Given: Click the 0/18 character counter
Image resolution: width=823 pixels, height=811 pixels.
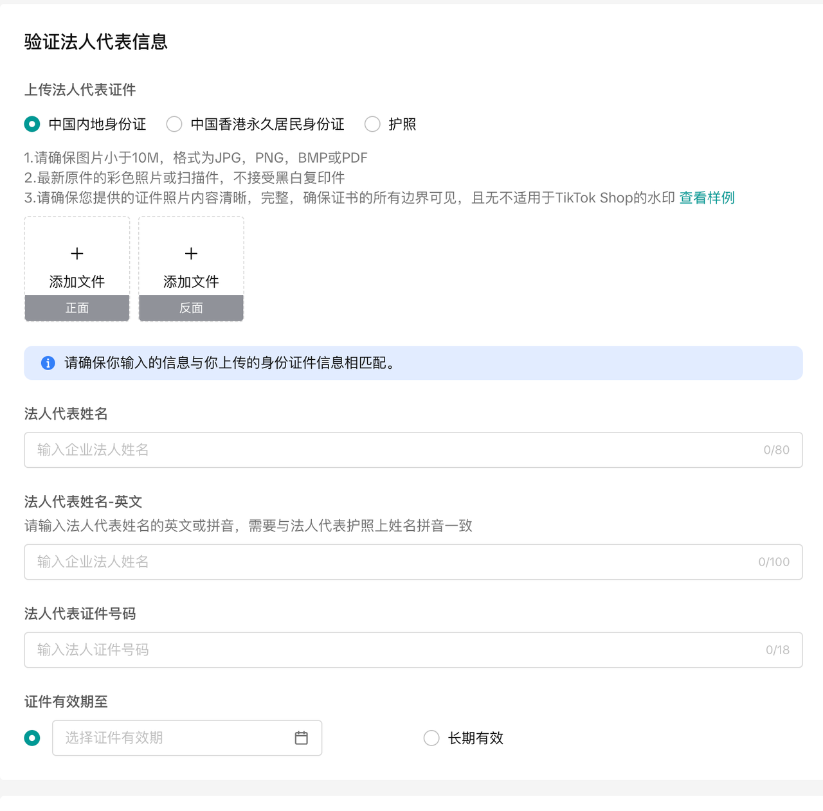Looking at the screenshot, I should tap(777, 650).
